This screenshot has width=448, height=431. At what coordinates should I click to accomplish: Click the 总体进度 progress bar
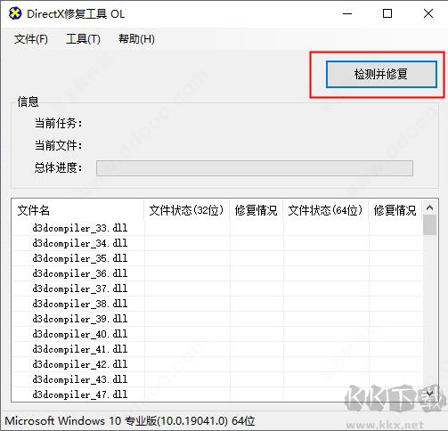pyautogui.click(x=255, y=168)
